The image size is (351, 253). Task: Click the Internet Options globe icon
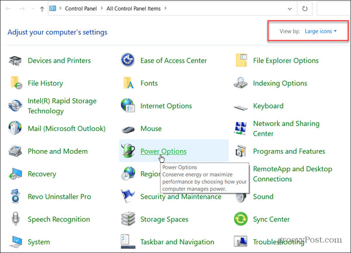click(128, 105)
